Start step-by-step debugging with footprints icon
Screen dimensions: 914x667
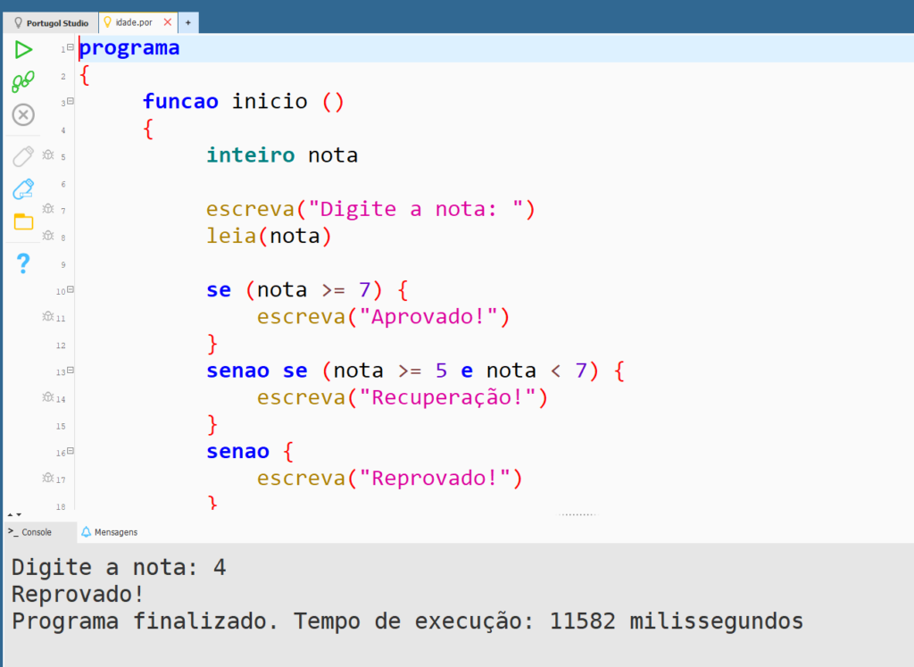point(23,82)
